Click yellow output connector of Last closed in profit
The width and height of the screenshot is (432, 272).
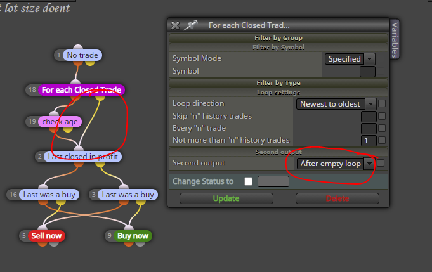(100, 164)
